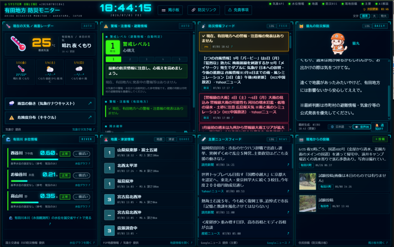Select the 津波 tab in earthquake panel
Image resolution: width=394 pixels, height=247 pixels.
[x=171, y=139]
